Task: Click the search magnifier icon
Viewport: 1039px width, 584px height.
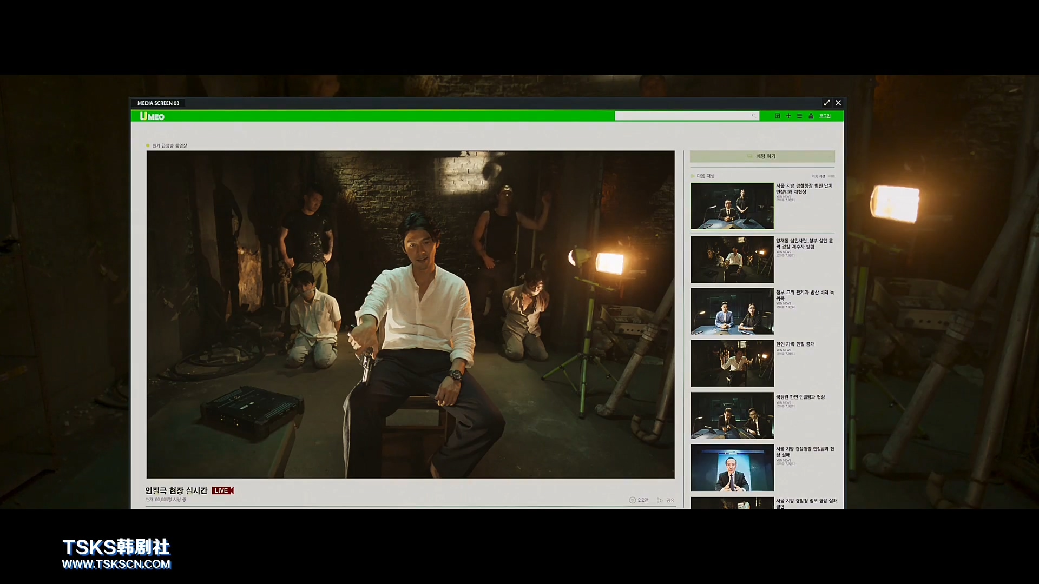Action: click(754, 116)
